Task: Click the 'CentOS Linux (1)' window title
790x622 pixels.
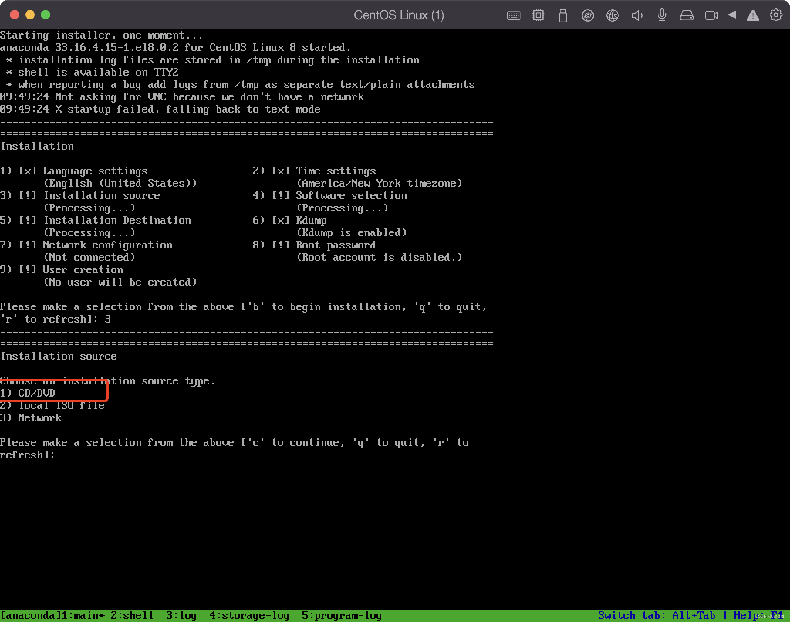Action: pyautogui.click(x=399, y=15)
